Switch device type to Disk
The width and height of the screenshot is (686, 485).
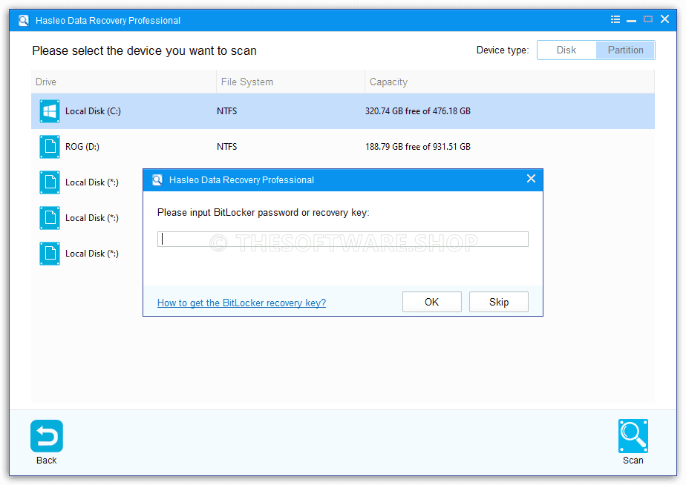click(x=566, y=50)
